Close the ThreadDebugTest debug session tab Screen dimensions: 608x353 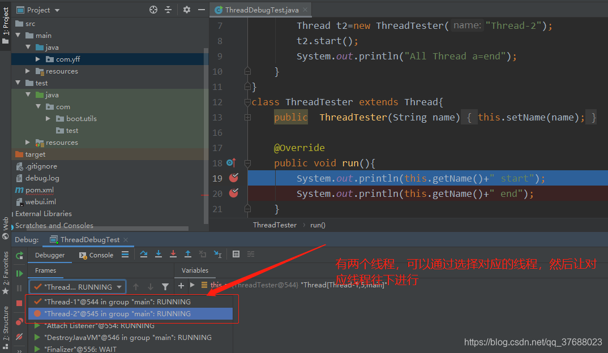pyautogui.click(x=126, y=240)
